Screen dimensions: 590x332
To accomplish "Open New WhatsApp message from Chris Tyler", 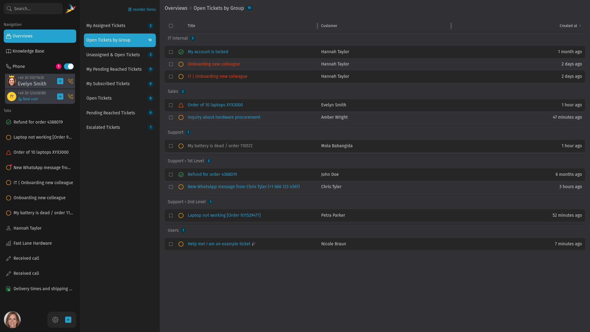I will coord(244,187).
